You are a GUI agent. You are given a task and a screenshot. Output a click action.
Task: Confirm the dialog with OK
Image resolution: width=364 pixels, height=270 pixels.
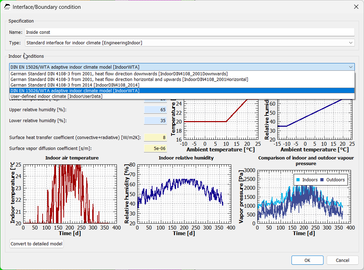click(307, 260)
